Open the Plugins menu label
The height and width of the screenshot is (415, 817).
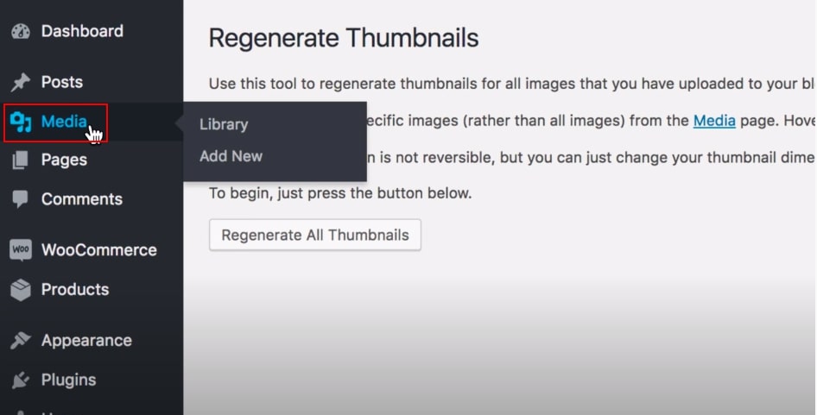tap(69, 380)
